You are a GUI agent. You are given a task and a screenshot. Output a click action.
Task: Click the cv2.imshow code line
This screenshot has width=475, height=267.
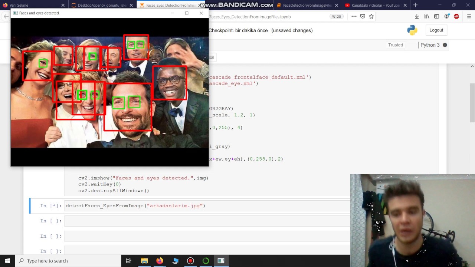tap(143, 178)
